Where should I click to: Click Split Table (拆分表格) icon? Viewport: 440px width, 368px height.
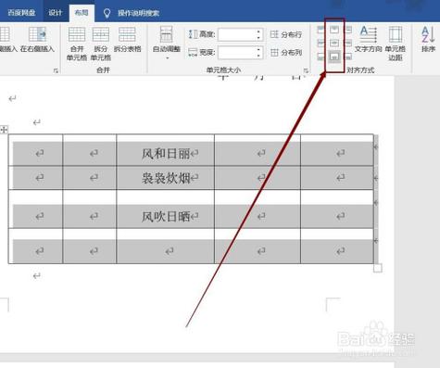pos(127,34)
